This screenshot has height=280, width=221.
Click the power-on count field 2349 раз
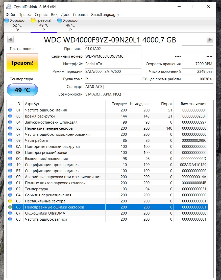point(198,72)
